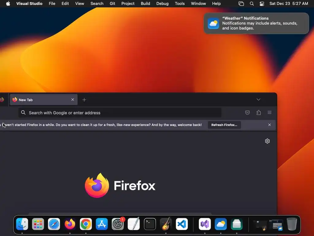Click the magnifier icon in the address bar

point(23,112)
